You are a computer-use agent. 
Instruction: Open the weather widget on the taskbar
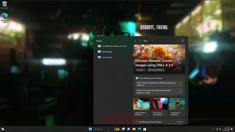(3, 129)
